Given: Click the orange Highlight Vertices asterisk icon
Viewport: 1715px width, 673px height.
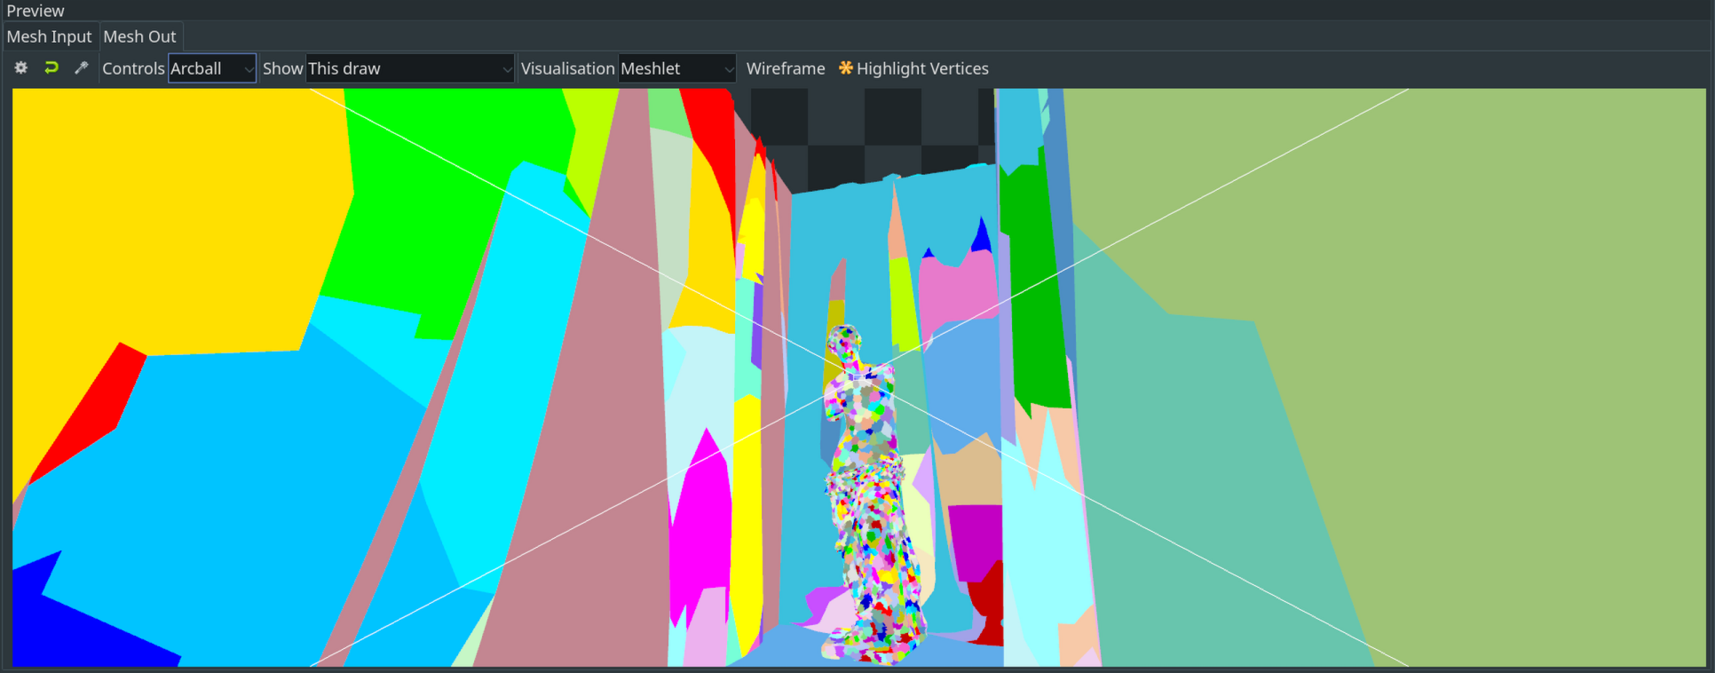Looking at the screenshot, I should [846, 68].
